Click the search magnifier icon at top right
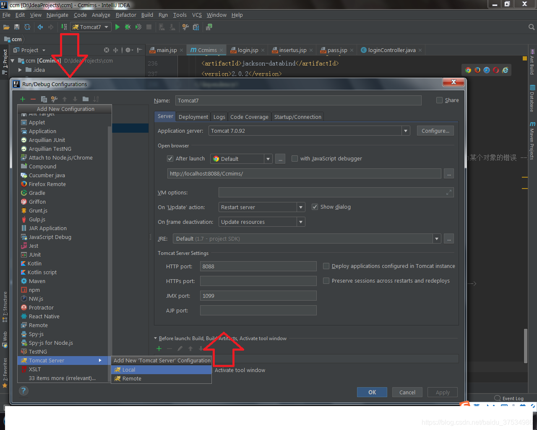This screenshot has height=430, width=537. (532, 27)
